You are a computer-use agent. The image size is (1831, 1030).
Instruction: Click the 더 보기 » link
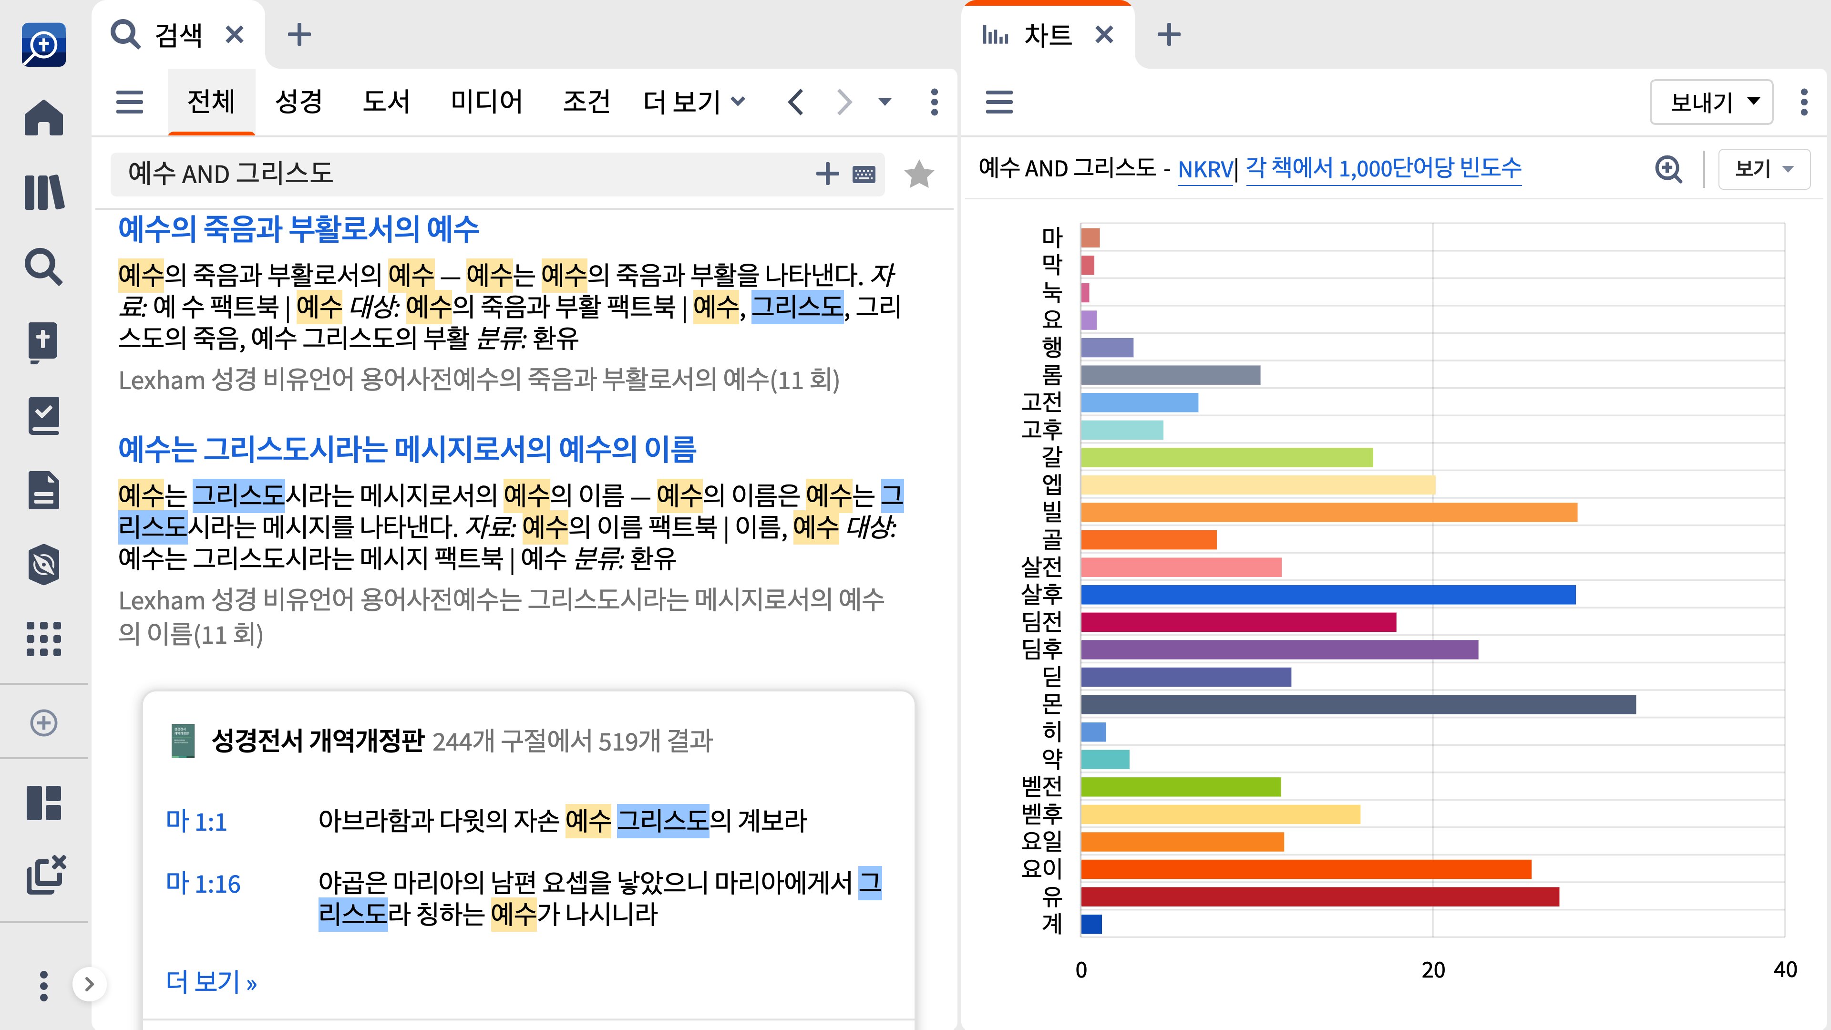211,982
